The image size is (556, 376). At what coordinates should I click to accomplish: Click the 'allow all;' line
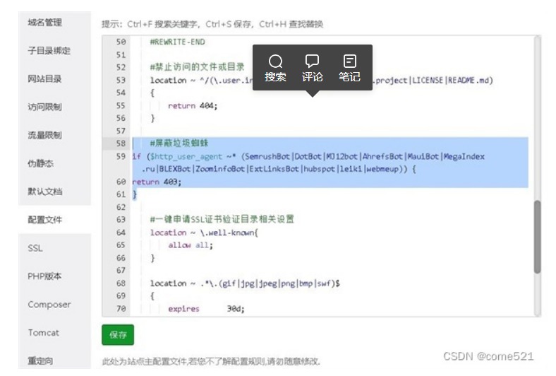(x=191, y=245)
